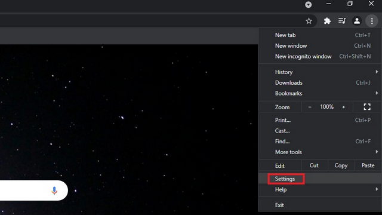
Task: Select Print... in the menu
Action: point(319,120)
